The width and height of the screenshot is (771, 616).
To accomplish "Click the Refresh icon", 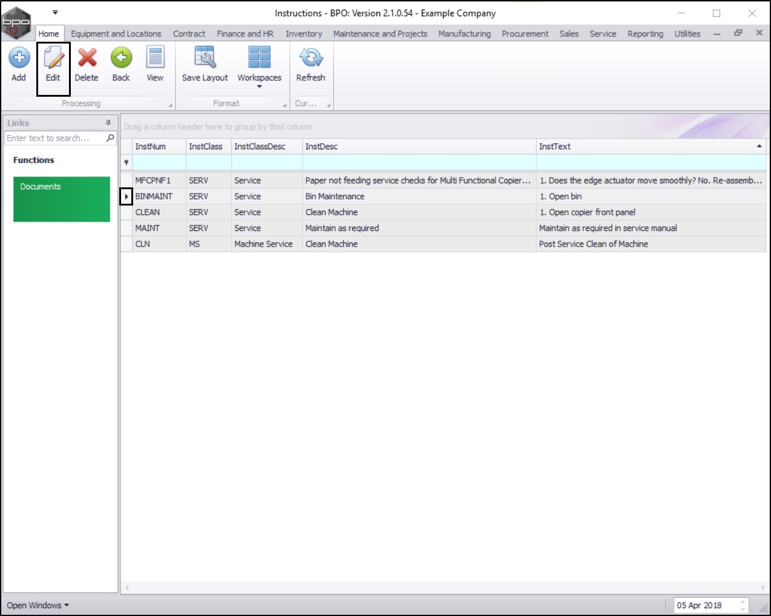I will 310,57.
